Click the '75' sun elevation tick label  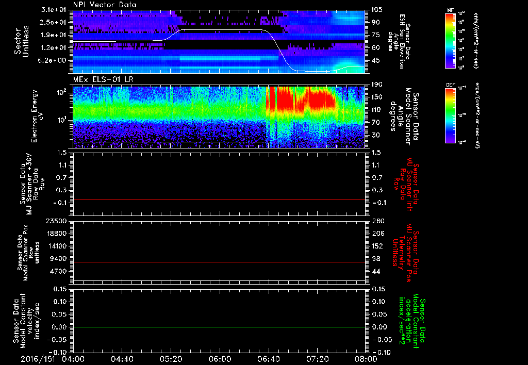click(376, 35)
